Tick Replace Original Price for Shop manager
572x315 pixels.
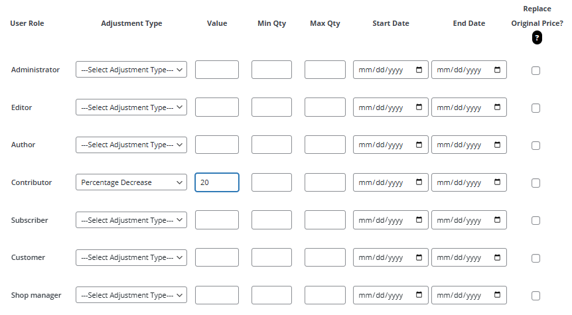536,296
